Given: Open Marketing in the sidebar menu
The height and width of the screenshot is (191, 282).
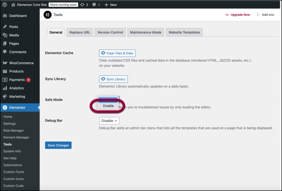Looking at the screenshot, I should tap(17, 97).
